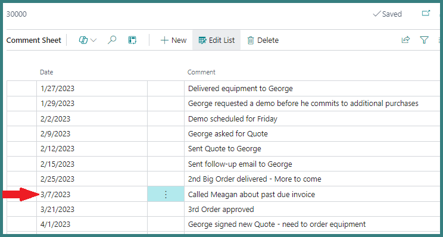The width and height of the screenshot is (443, 237).
Task: Click the Saved status indicator
Action: click(x=388, y=14)
